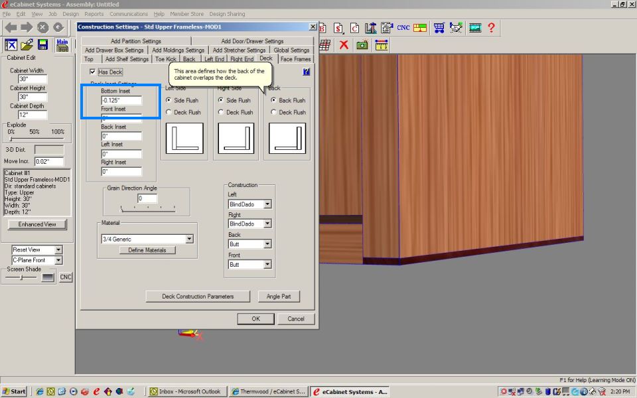The width and height of the screenshot is (637, 398).
Task: Open the Back construction Butt dropdown
Action: 267,244
